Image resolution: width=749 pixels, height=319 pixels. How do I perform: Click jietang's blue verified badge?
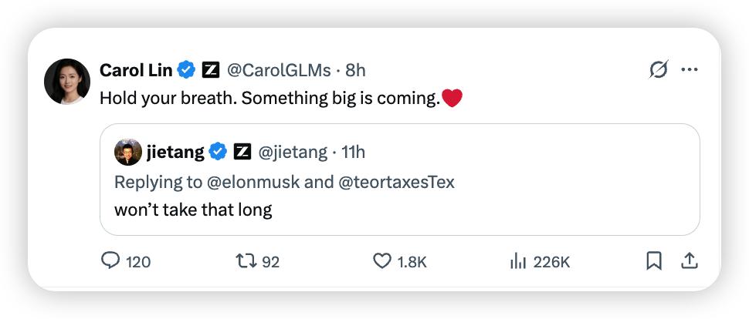(218, 152)
